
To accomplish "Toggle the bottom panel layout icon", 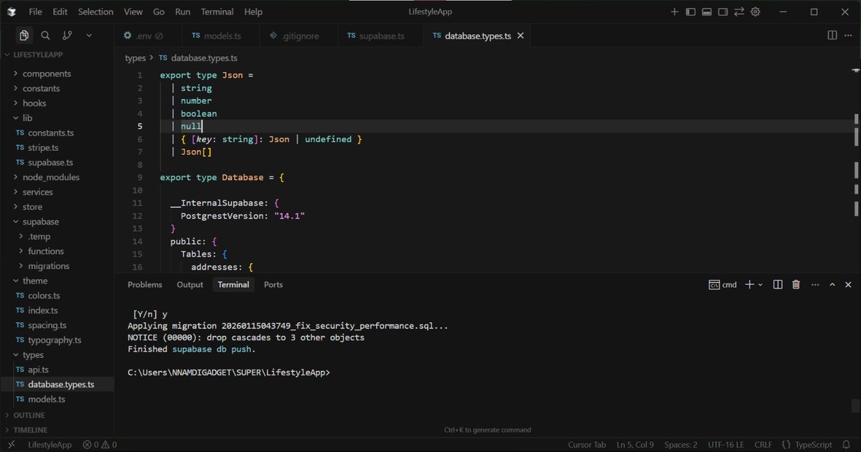I will [707, 11].
